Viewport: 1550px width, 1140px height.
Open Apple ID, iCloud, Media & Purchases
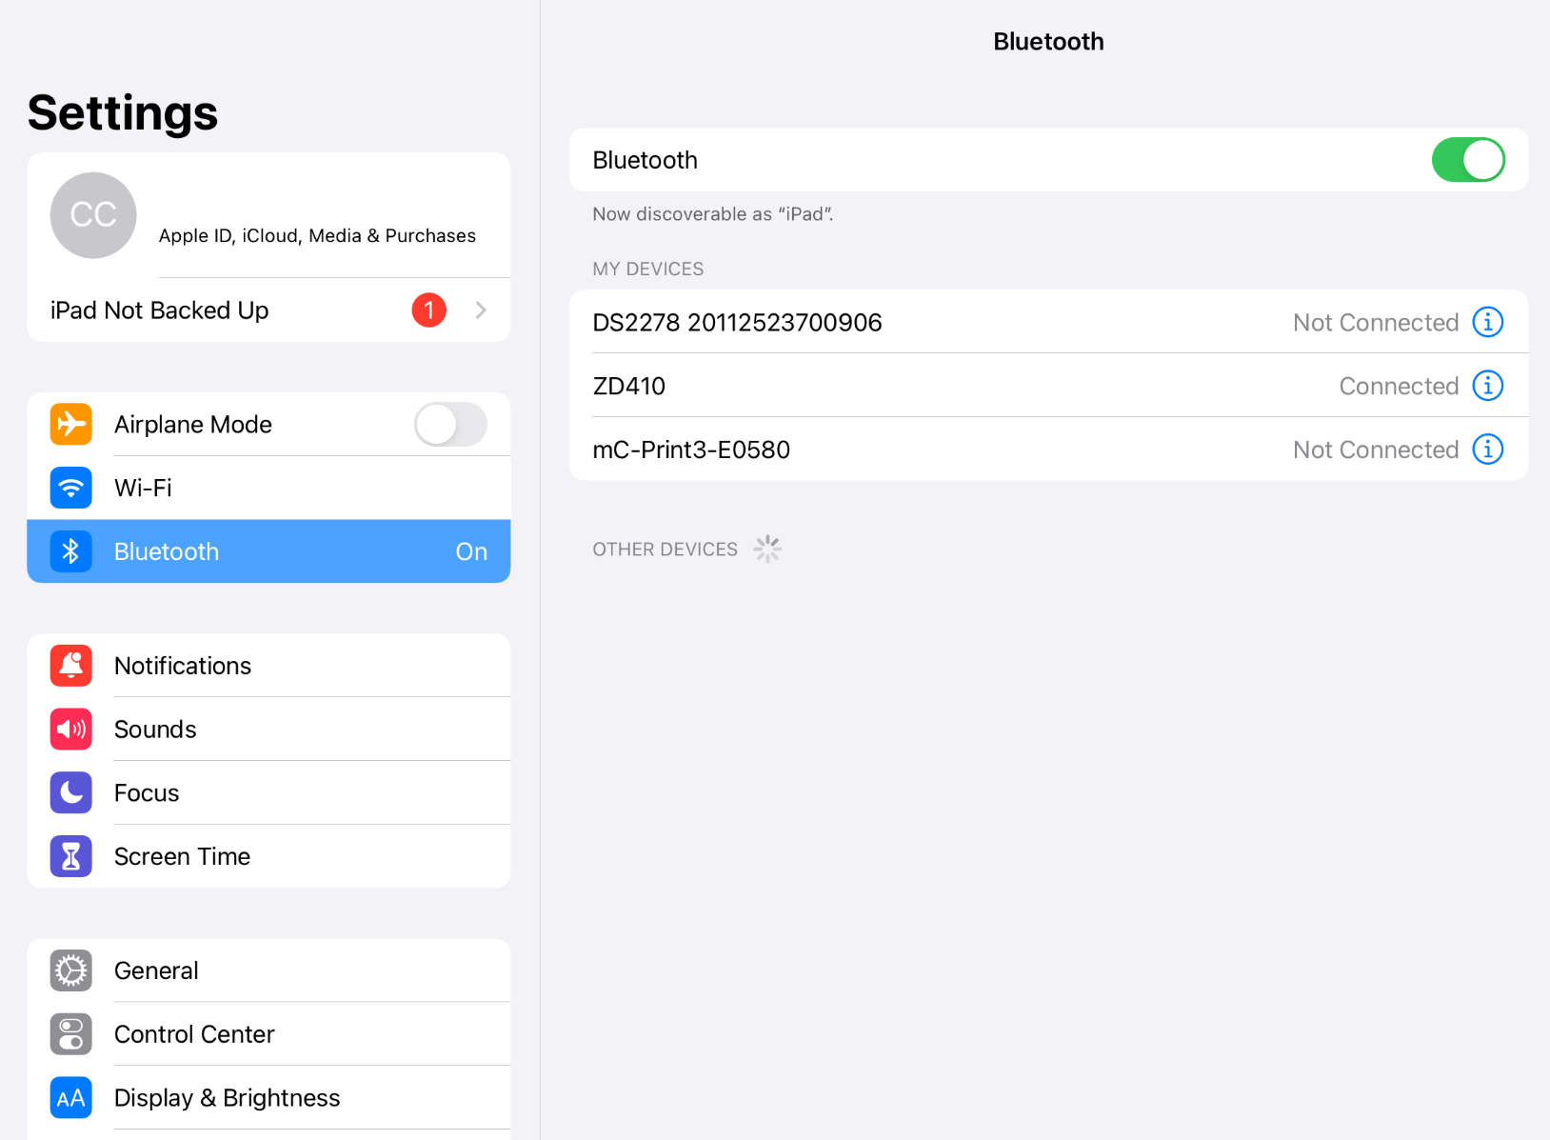pyautogui.click(x=317, y=235)
